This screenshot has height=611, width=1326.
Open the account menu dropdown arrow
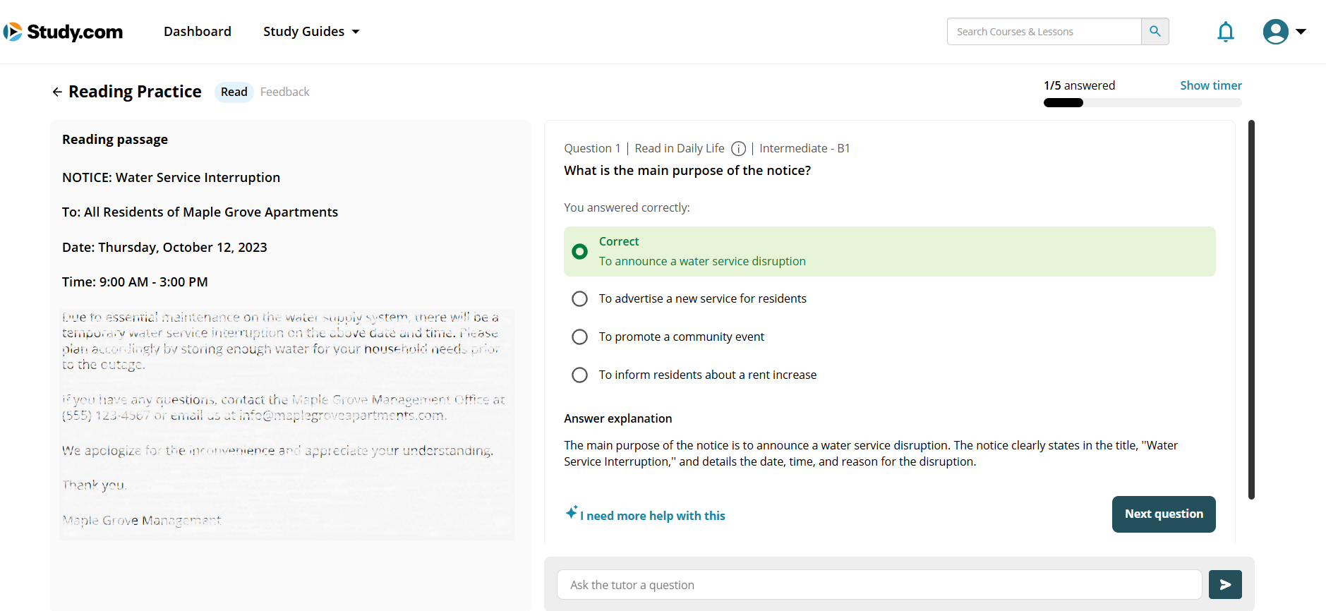pos(1301,32)
